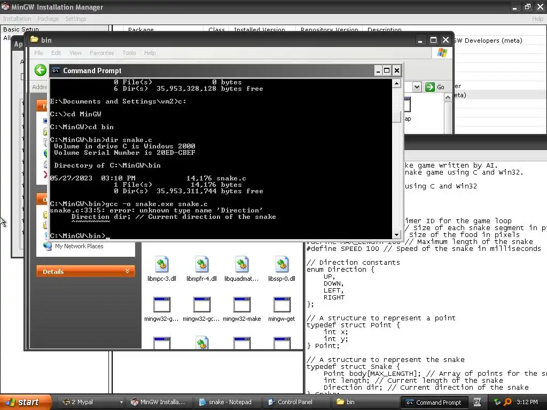Click the 'gcc -o snake.exe snake.c' command line
The width and height of the screenshot is (547, 410).
click(x=157, y=204)
